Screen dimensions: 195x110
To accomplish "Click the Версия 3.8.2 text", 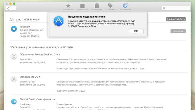I will (26, 59).
